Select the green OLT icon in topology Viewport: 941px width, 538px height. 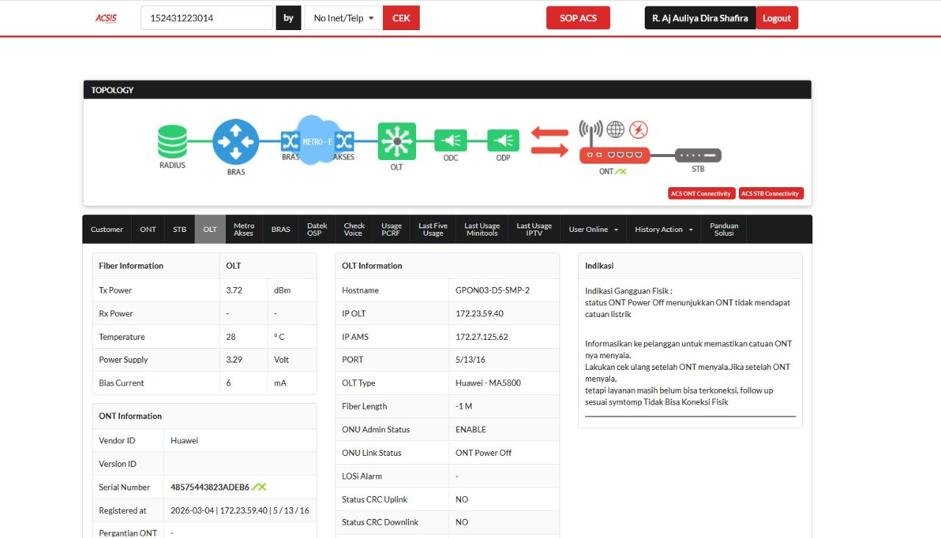[397, 141]
